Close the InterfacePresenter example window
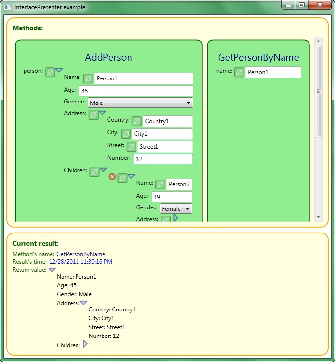This screenshot has width=335, height=362. pyautogui.click(x=320, y=5)
